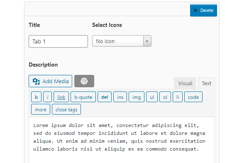The height and width of the screenshot is (163, 249).
Task: Insert unordered list with ul button
Action: click(152, 97)
